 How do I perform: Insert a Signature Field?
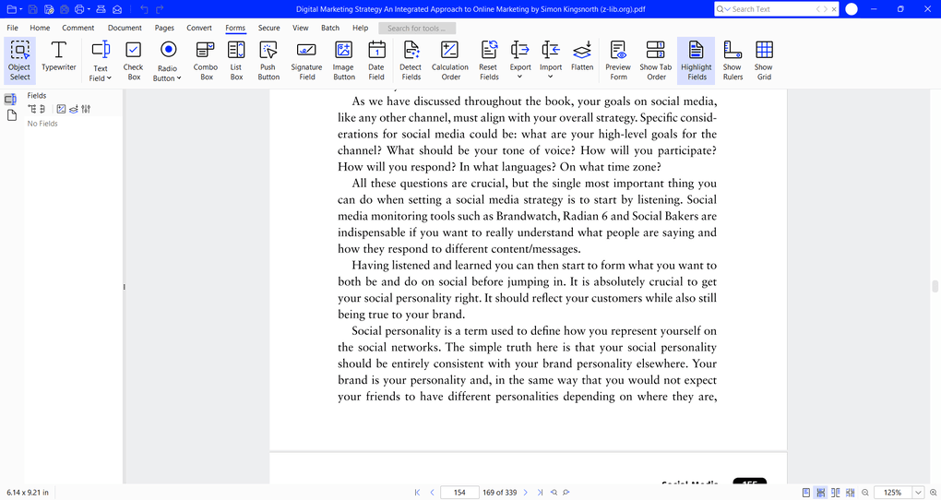click(306, 61)
